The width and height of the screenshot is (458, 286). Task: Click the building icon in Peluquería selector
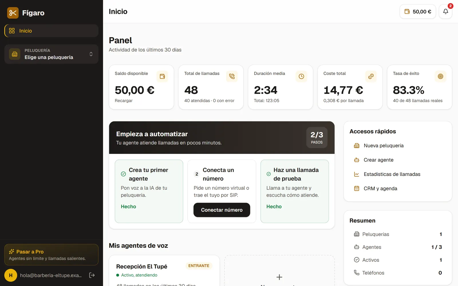click(x=15, y=54)
